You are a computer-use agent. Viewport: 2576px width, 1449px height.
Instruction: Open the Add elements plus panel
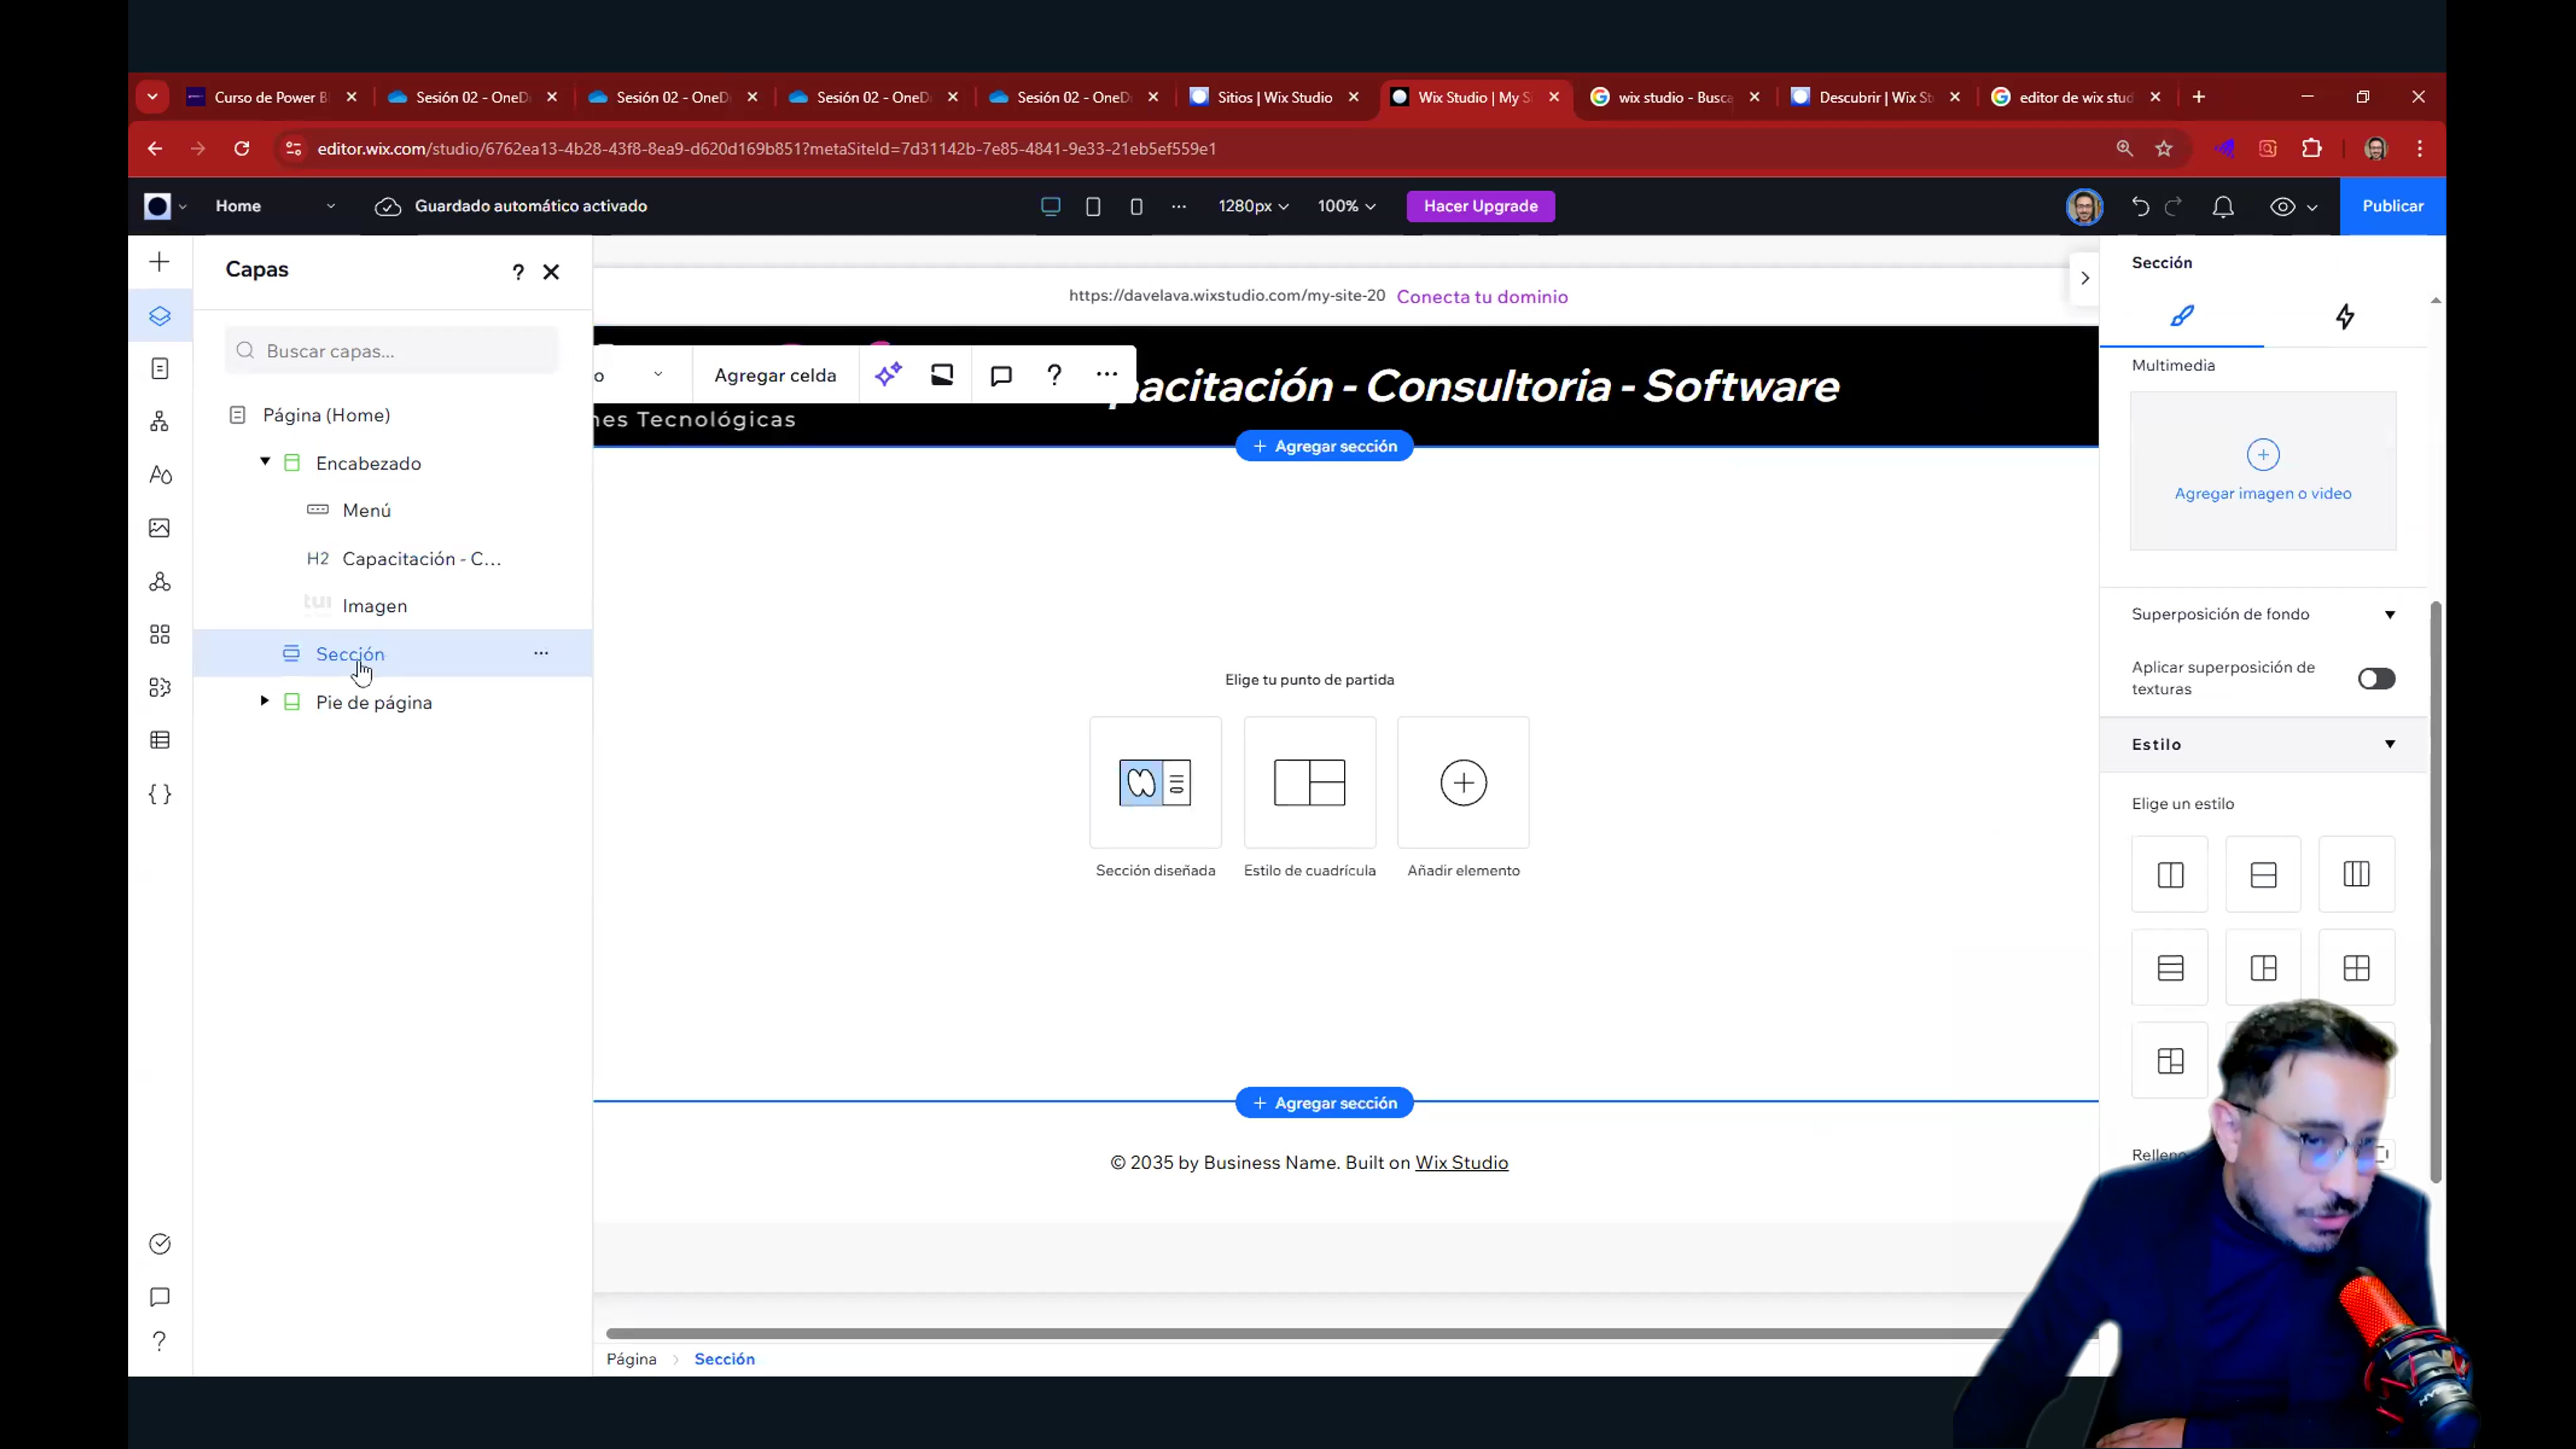pos(159,262)
